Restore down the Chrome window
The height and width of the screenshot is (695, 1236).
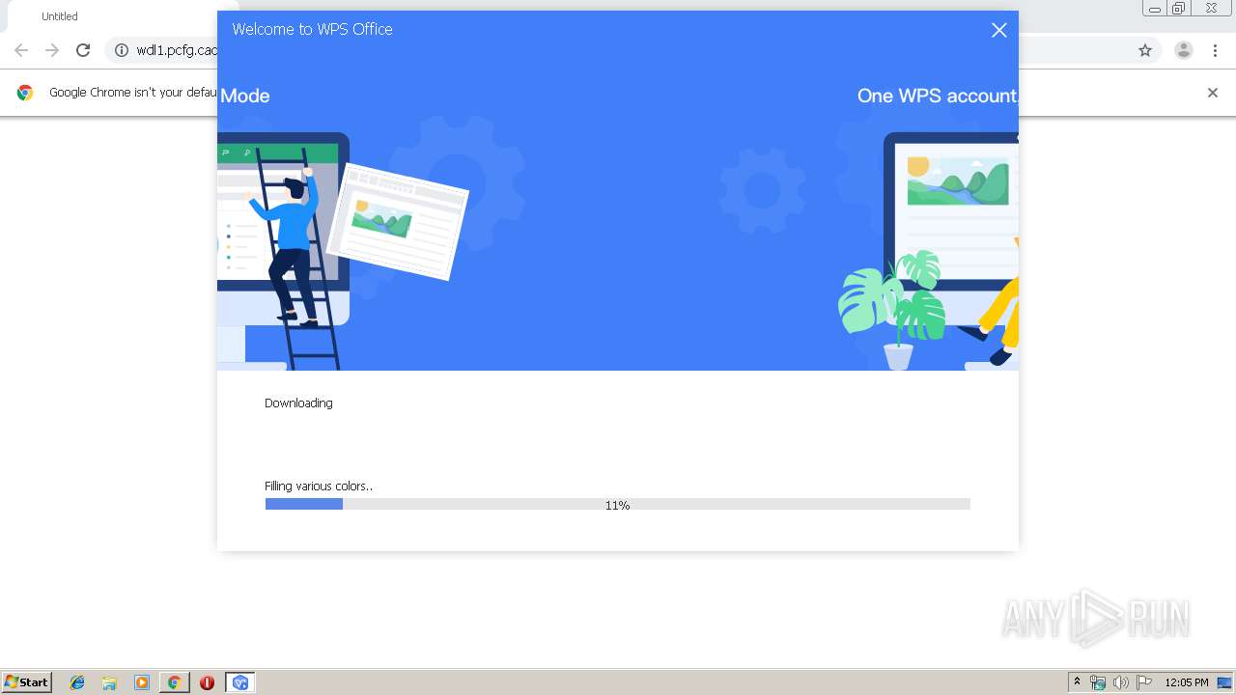point(1178,9)
